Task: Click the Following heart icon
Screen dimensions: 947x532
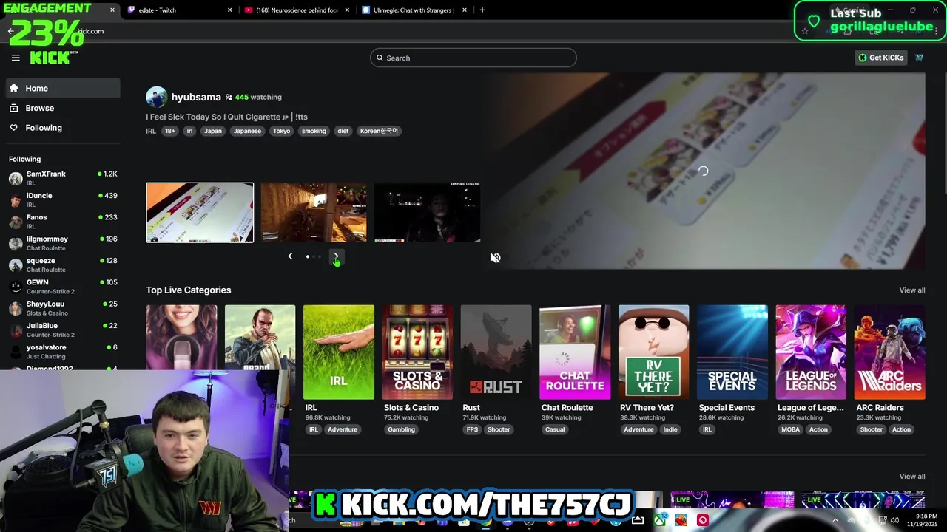Action: (14, 128)
